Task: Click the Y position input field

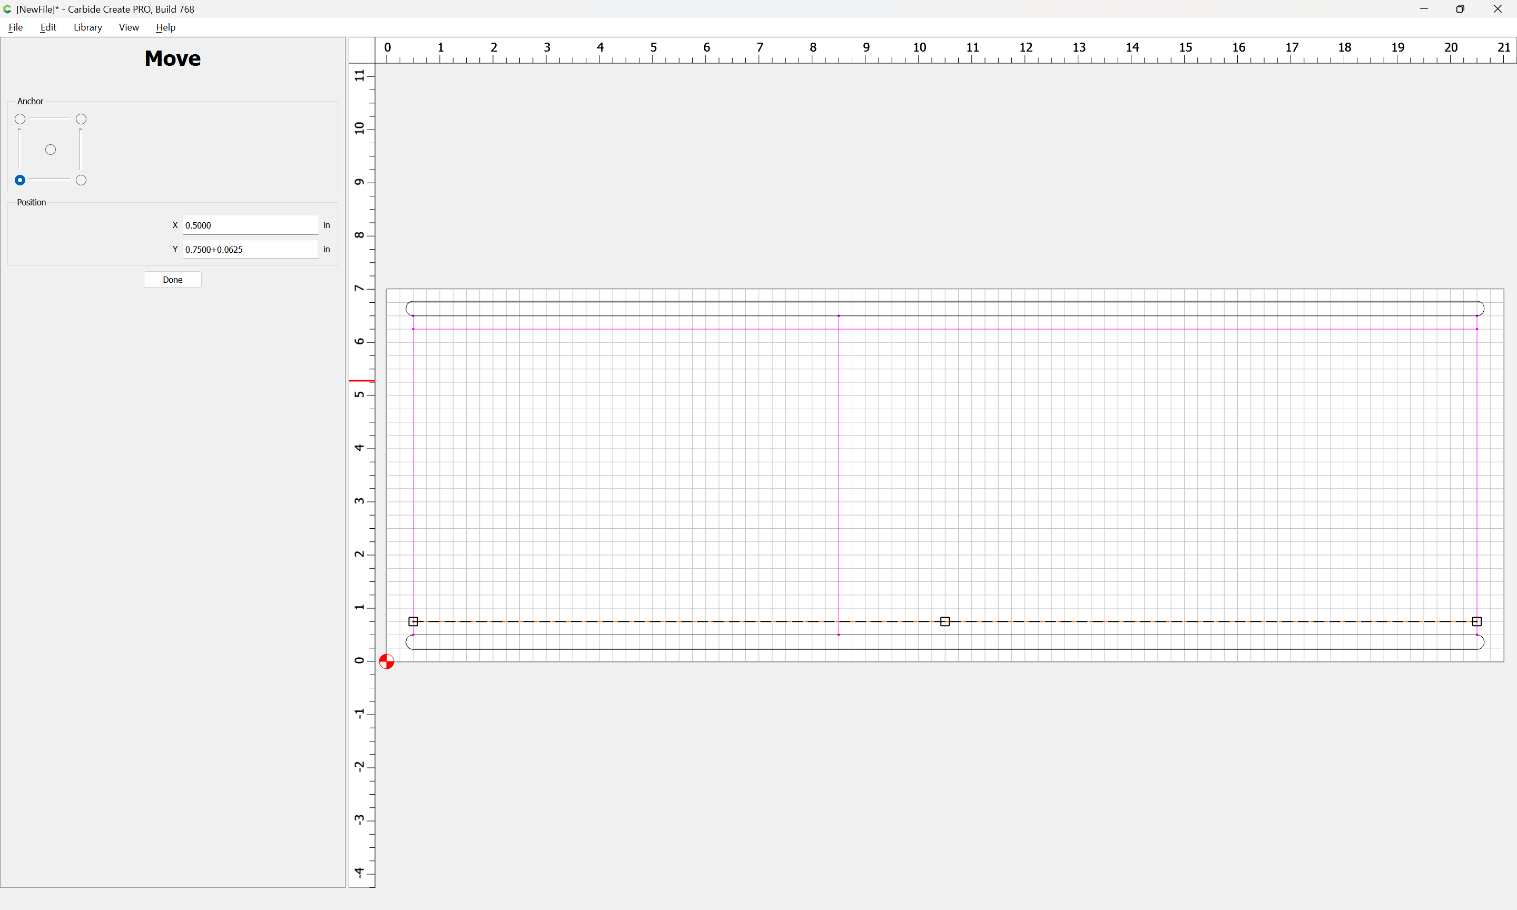Action: [250, 250]
